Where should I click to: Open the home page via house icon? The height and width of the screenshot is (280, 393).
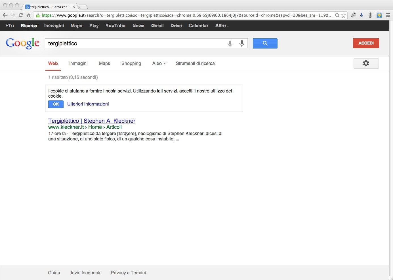(29, 15)
